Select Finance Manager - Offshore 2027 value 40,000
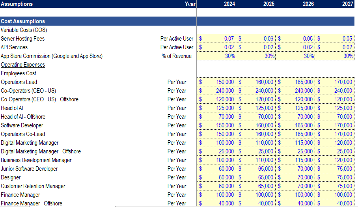The image size is (358, 207). (x=335, y=203)
